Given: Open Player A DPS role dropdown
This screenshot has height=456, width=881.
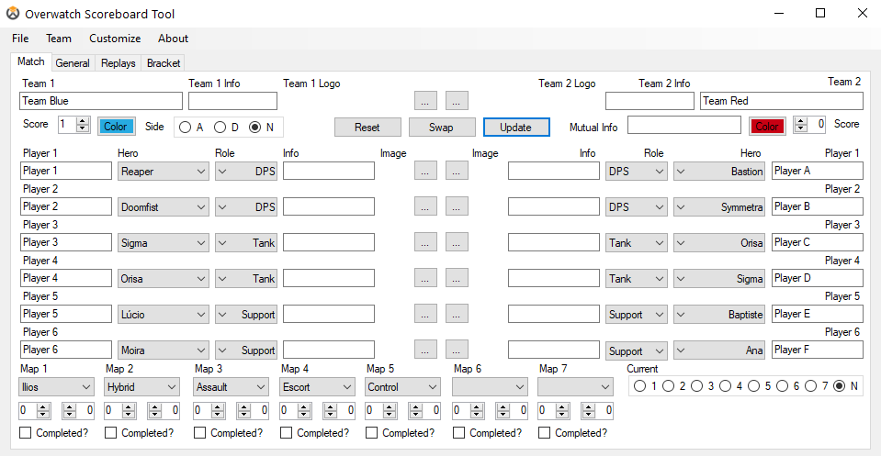Looking at the screenshot, I should [636, 172].
